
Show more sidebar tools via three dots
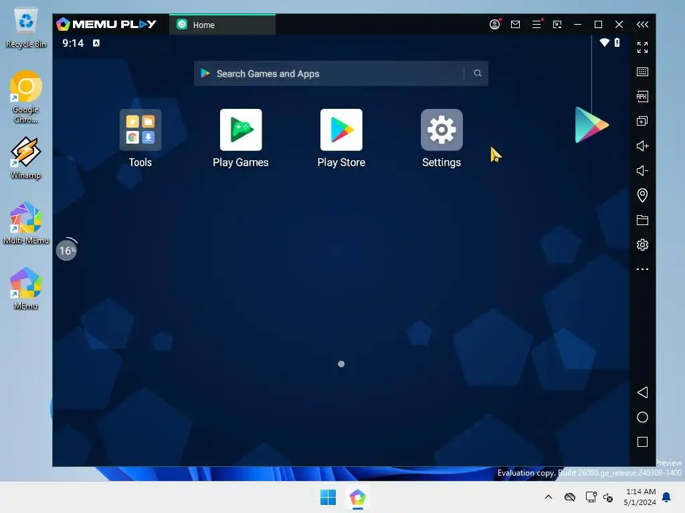point(642,269)
